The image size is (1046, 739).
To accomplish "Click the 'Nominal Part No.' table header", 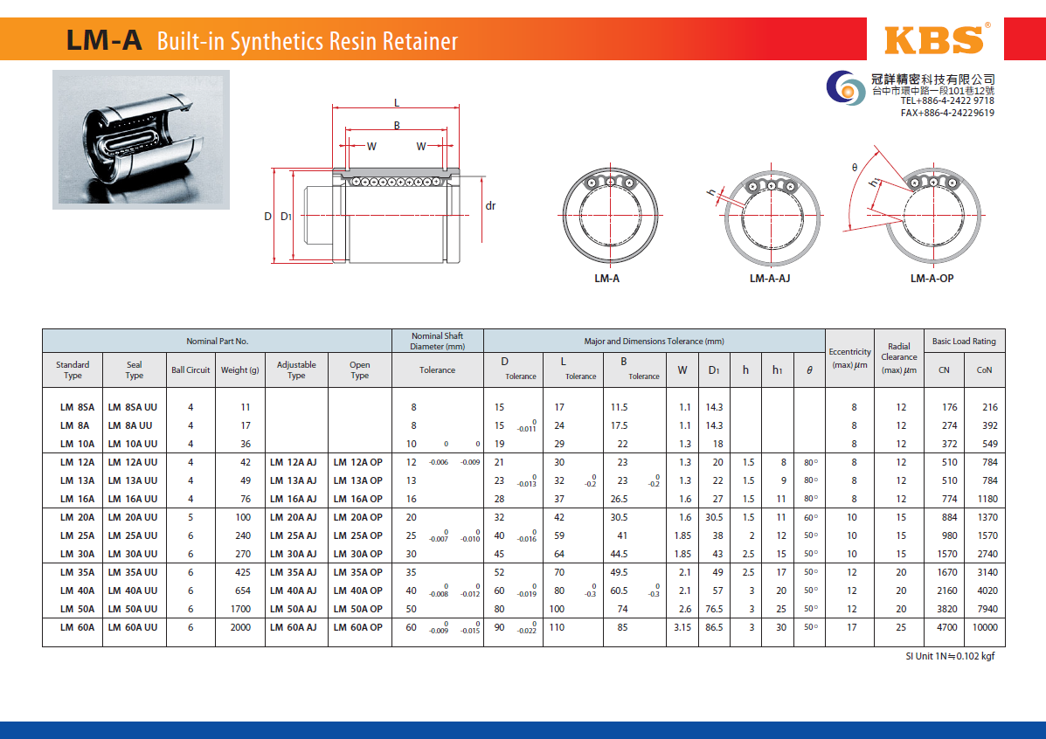I will click(x=218, y=341).
